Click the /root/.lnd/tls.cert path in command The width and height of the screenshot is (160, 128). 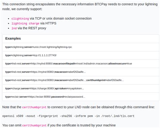click(118, 116)
